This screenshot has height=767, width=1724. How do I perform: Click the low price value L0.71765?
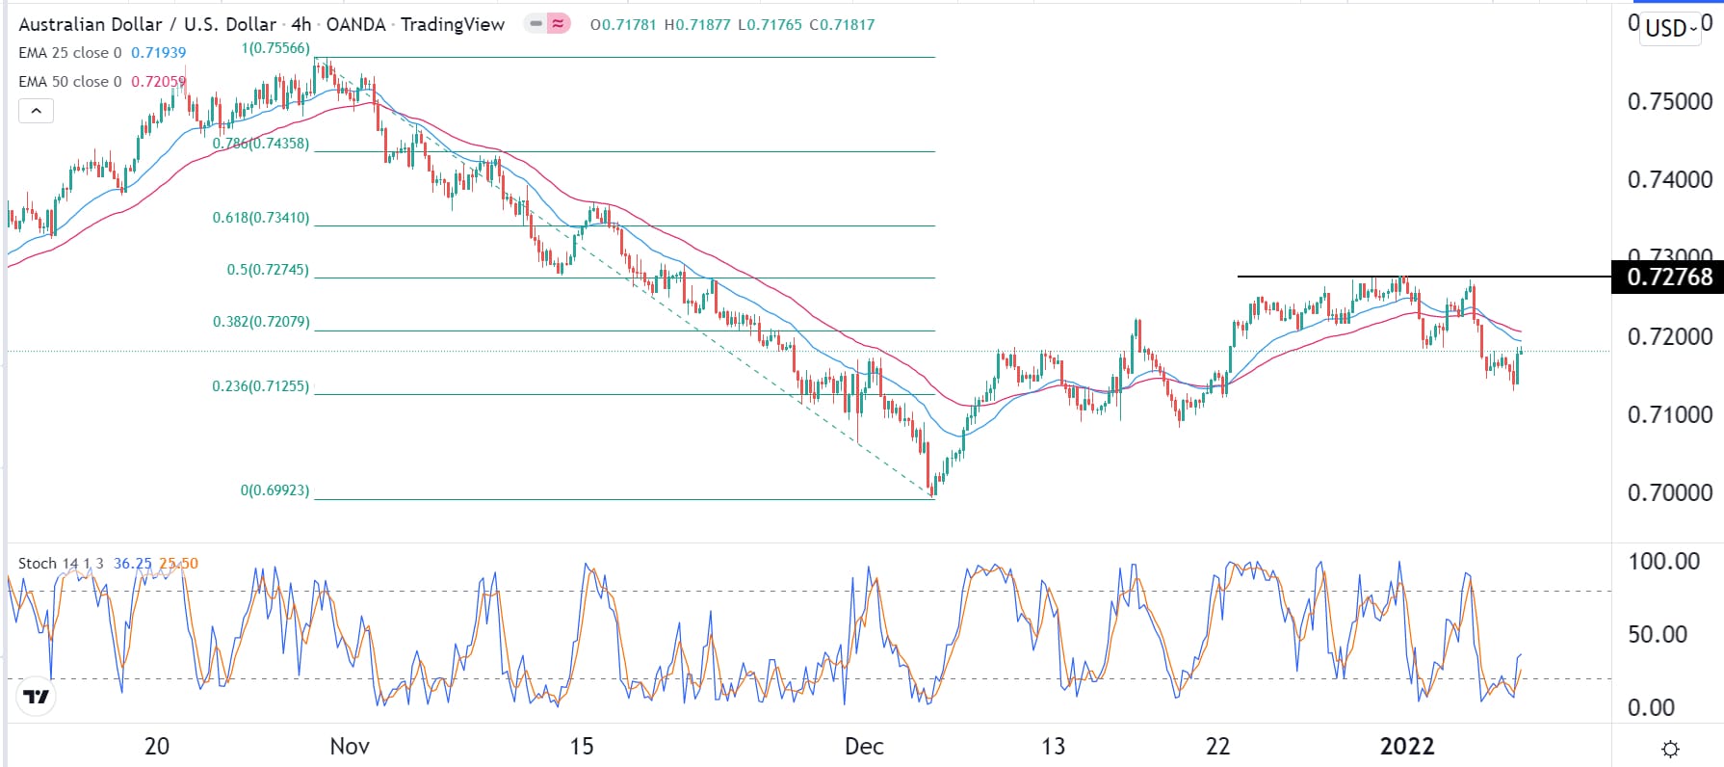770,24
